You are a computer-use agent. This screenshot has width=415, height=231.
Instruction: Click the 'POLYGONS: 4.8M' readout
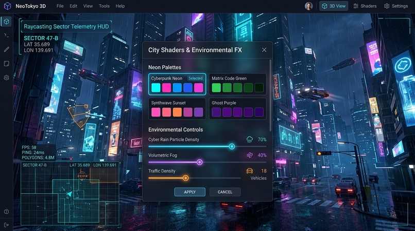click(x=38, y=158)
